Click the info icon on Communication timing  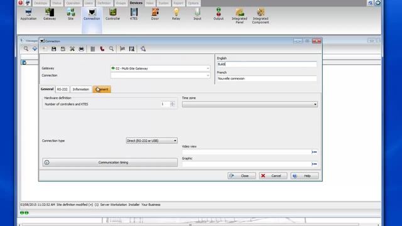(47, 163)
